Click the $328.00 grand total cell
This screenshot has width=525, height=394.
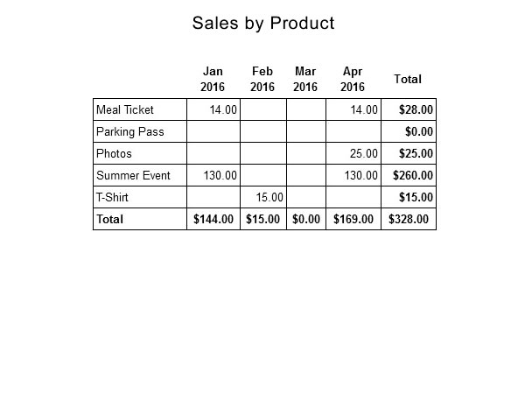[x=409, y=219]
